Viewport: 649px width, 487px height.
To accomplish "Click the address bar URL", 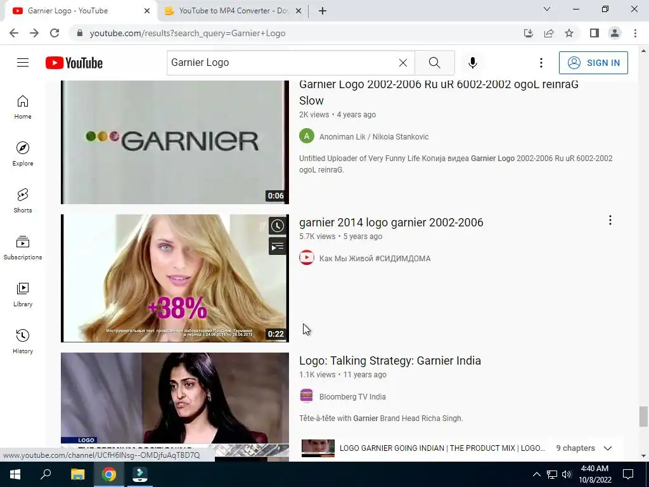I will pyautogui.click(x=188, y=33).
